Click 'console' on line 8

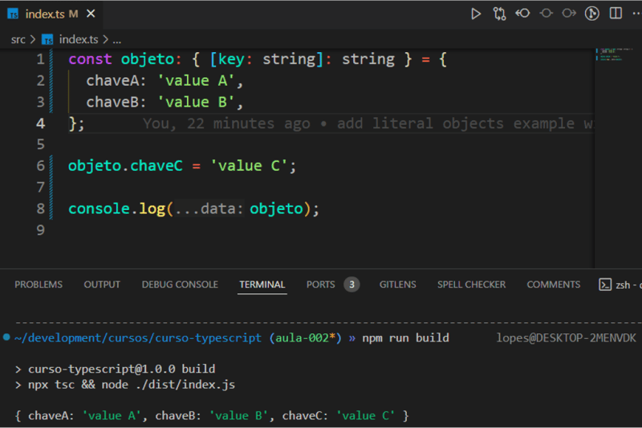tap(99, 209)
